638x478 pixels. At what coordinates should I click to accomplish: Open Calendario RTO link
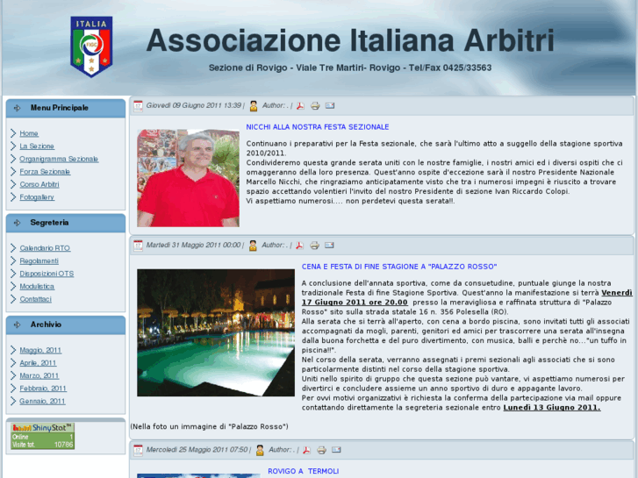pyautogui.click(x=45, y=248)
